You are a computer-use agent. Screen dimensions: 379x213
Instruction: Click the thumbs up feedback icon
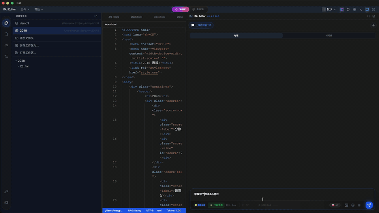coord(243,205)
